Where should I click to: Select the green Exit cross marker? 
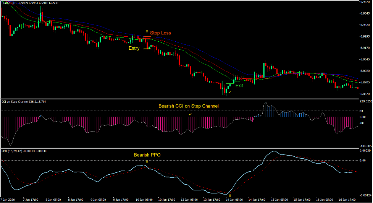[x=229, y=84]
